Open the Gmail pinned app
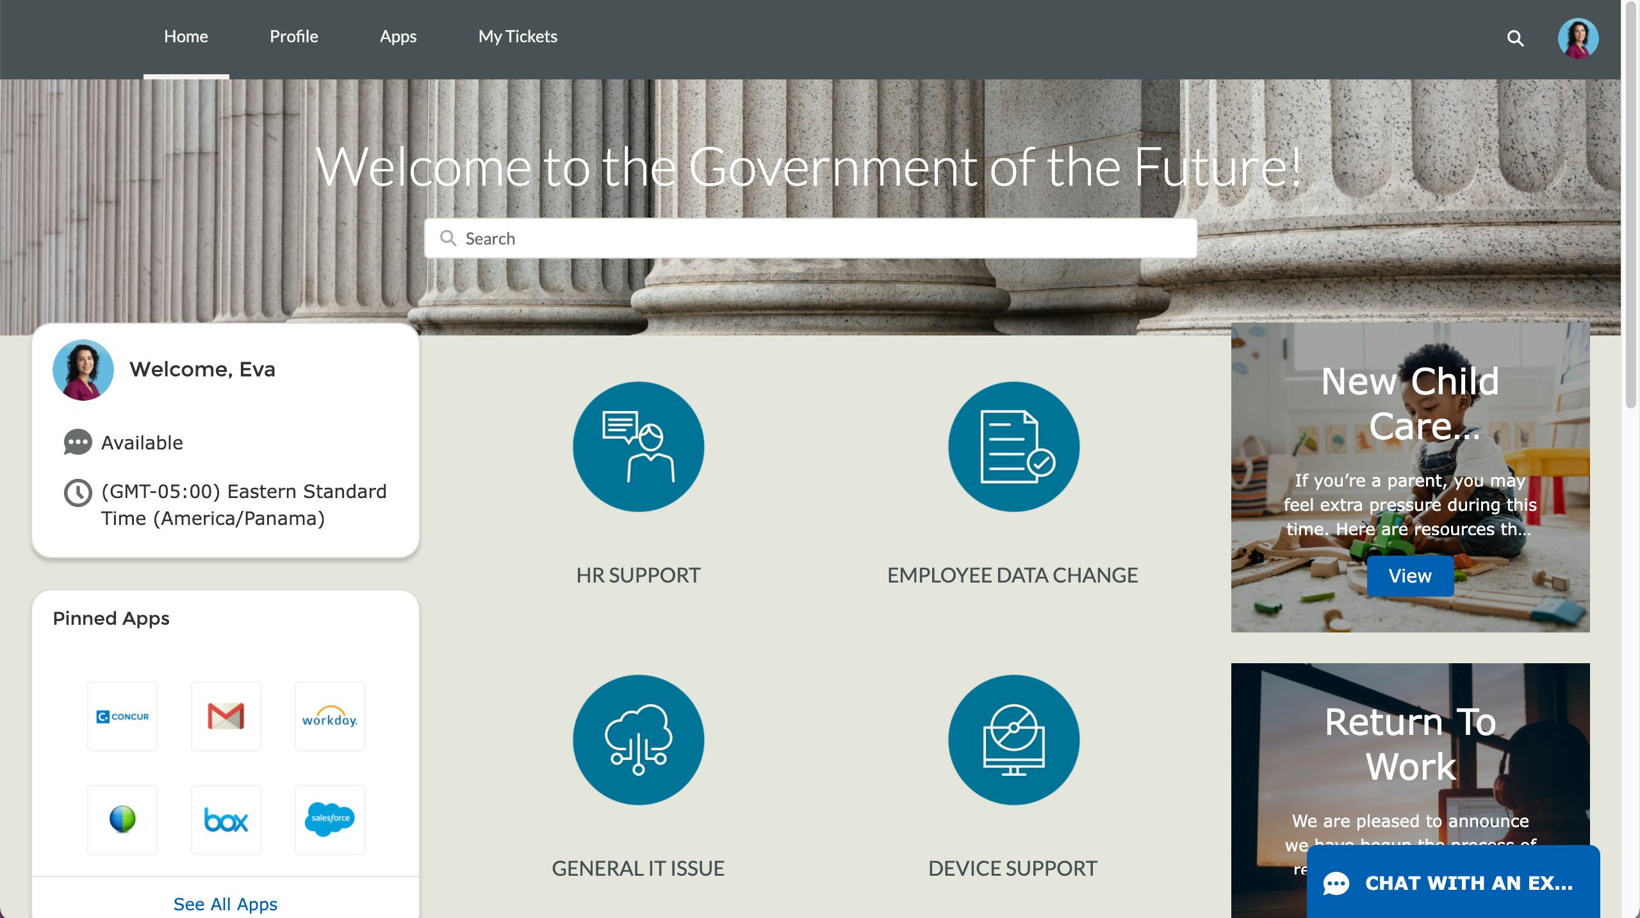The height and width of the screenshot is (918, 1640). [x=226, y=716]
